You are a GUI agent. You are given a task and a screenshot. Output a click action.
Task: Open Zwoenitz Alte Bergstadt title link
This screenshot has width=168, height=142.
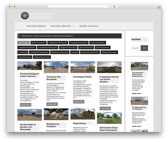pos(53,78)
